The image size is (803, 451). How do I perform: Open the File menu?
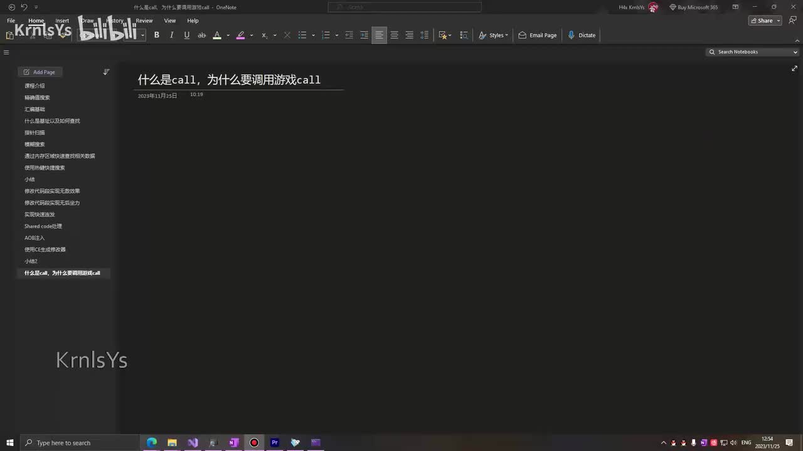[11, 21]
